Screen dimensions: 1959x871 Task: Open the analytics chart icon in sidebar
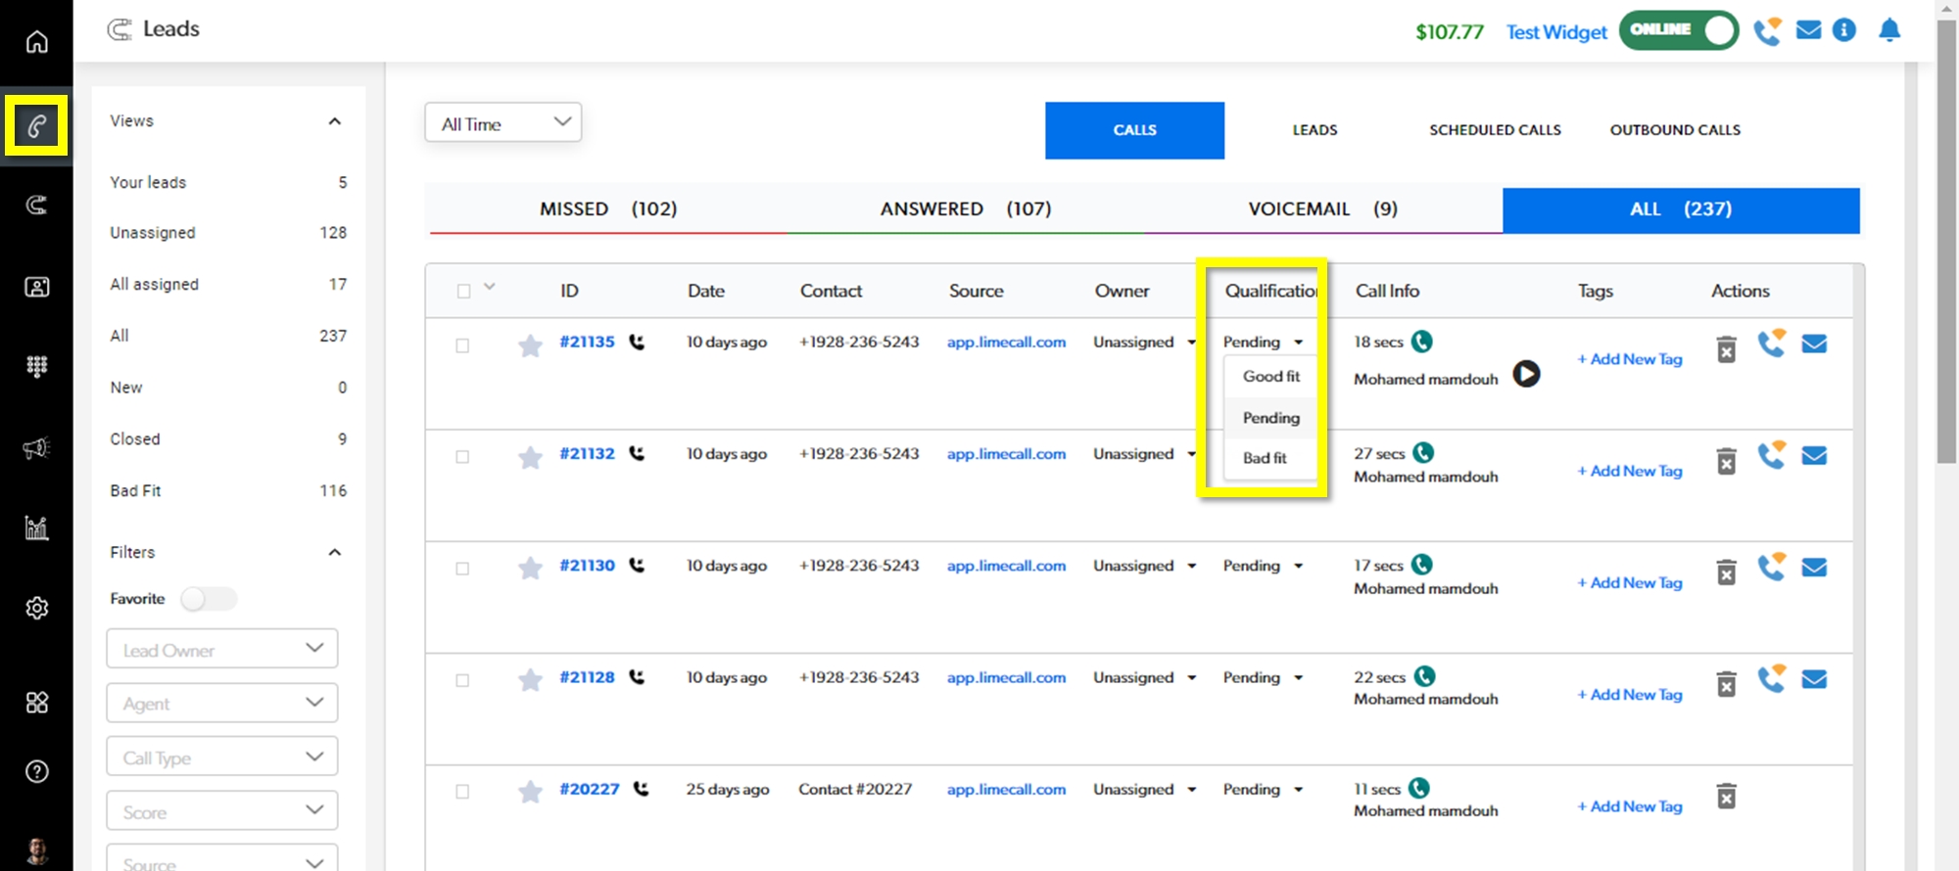(36, 528)
